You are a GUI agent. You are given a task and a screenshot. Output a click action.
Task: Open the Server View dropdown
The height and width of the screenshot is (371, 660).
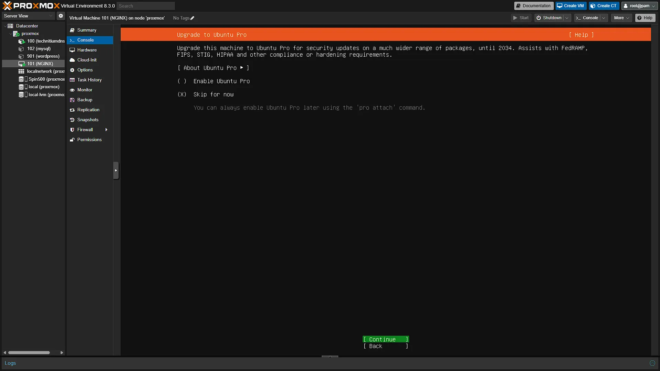click(x=29, y=16)
